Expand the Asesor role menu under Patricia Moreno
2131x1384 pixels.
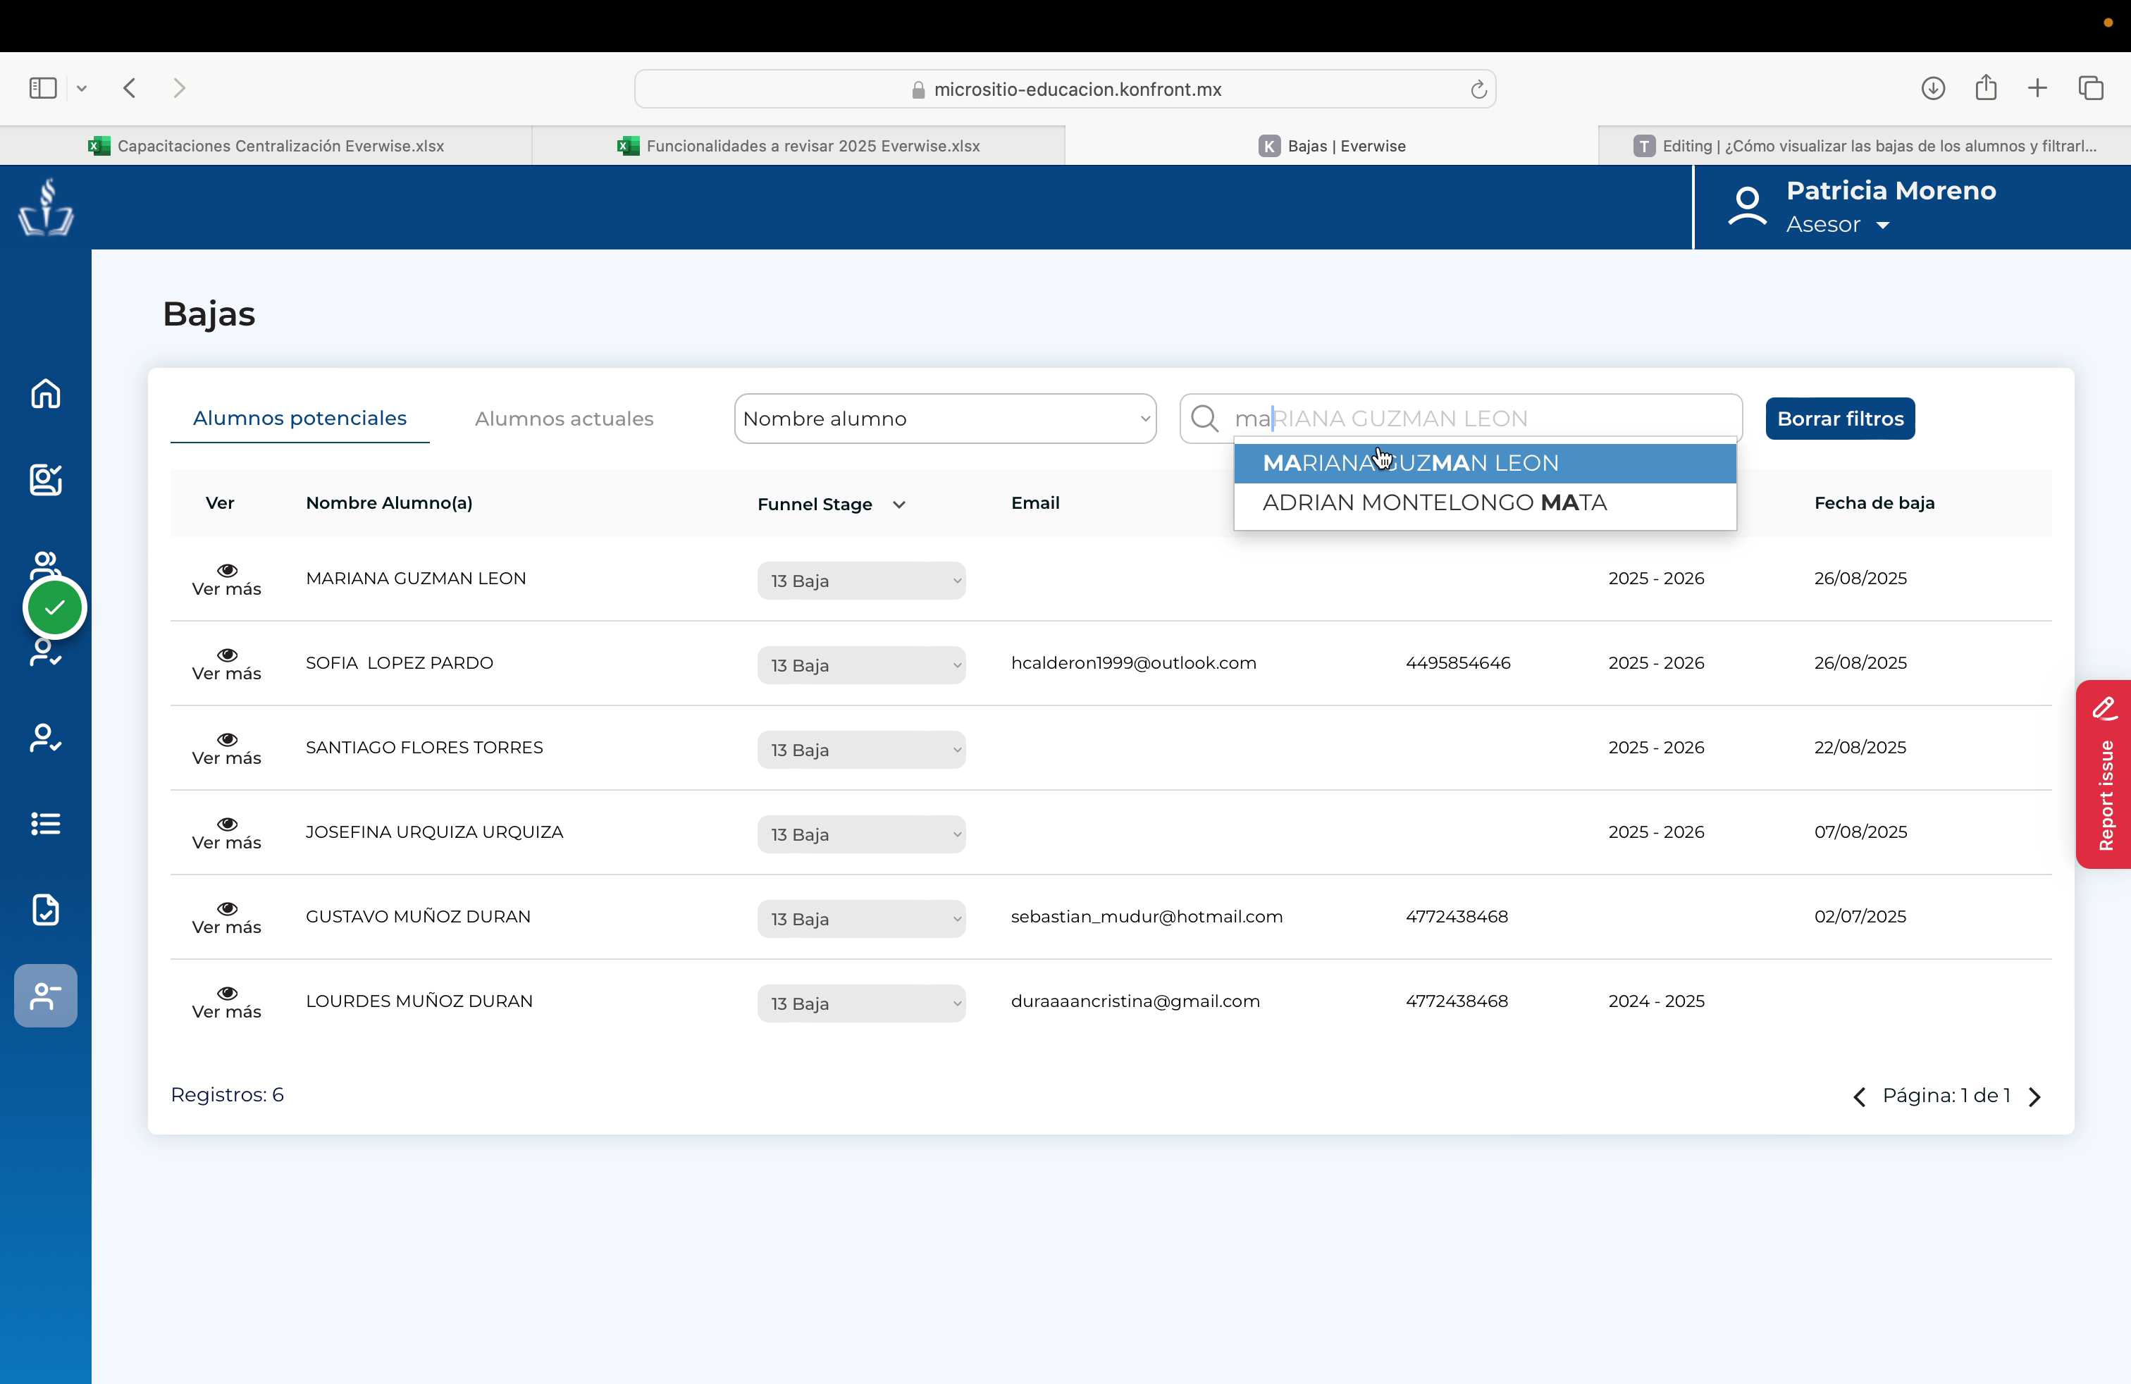1837,225
